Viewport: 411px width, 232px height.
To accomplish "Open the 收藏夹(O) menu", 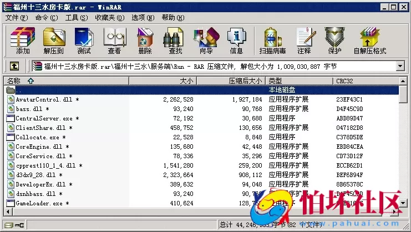I will pyautogui.click(x=110, y=18).
